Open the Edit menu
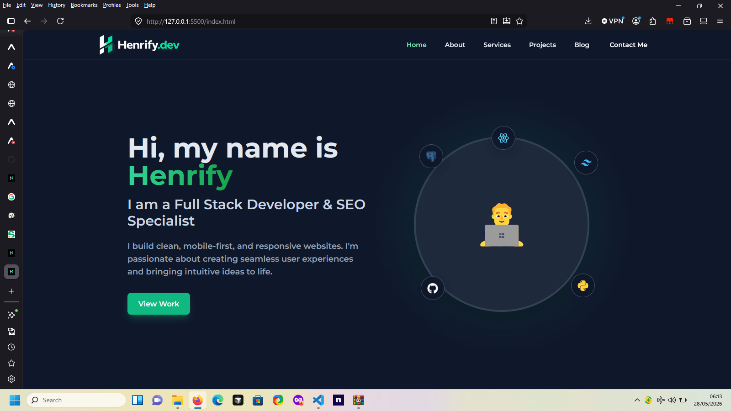 [x=21, y=5]
